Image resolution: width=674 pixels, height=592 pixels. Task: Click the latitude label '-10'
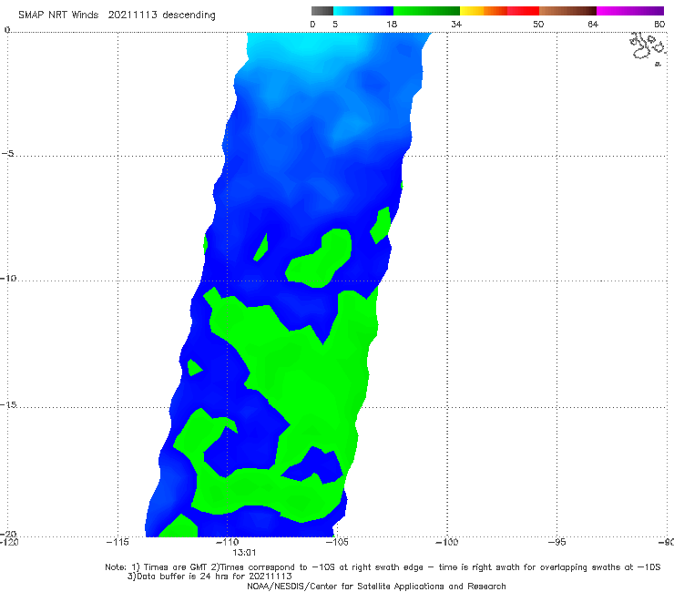pyautogui.click(x=8, y=278)
